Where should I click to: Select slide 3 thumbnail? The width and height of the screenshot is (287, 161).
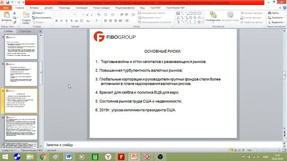pyautogui.click(x=21, y=47)
